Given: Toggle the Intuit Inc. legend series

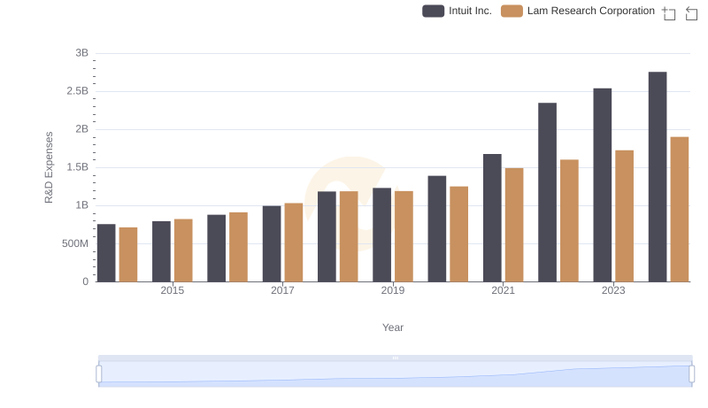Looking at the screenshot, I should tap(457, 11).
